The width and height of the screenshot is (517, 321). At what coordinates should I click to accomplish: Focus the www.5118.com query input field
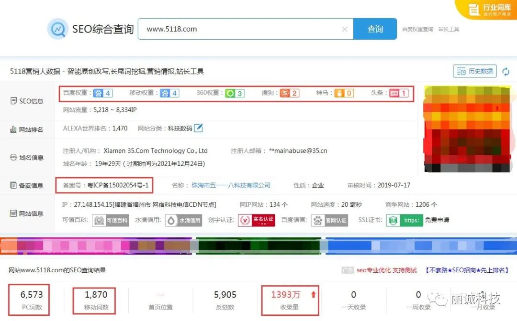(246, 29)
